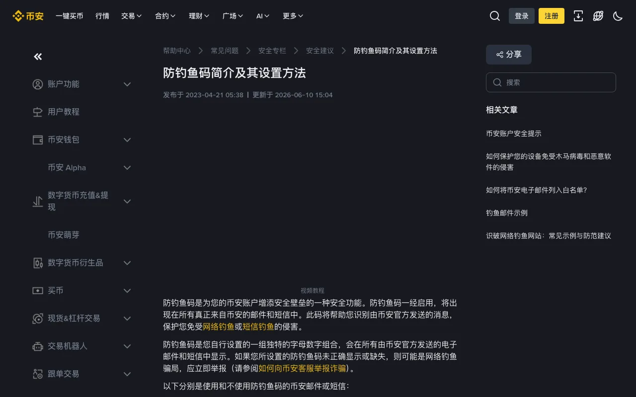Open the 网络钓鱼 link in article
Screen dimensions: 636x397
[x=219, y=327]
